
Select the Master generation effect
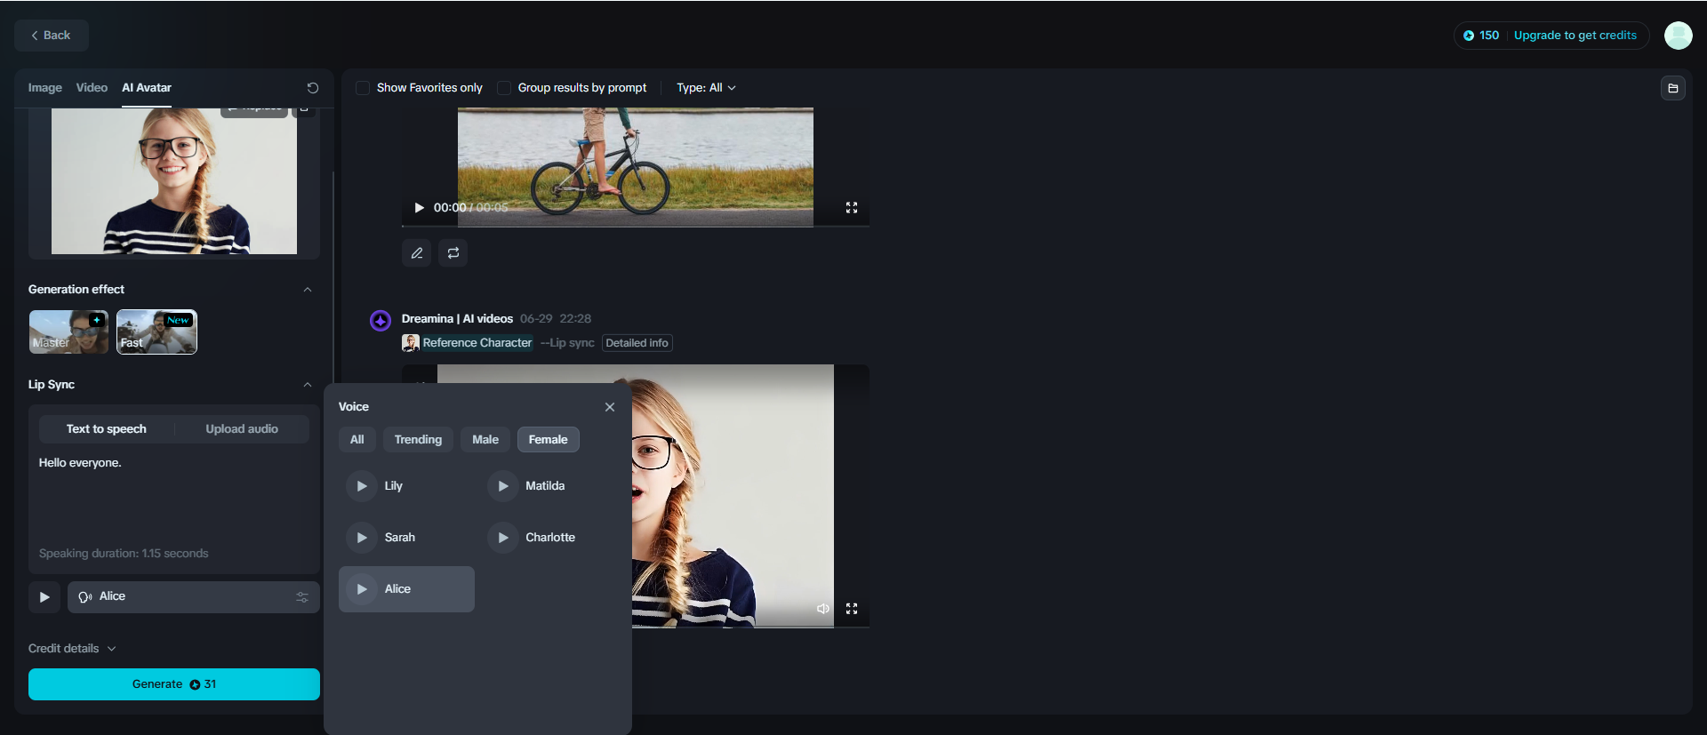click(68, 332)
